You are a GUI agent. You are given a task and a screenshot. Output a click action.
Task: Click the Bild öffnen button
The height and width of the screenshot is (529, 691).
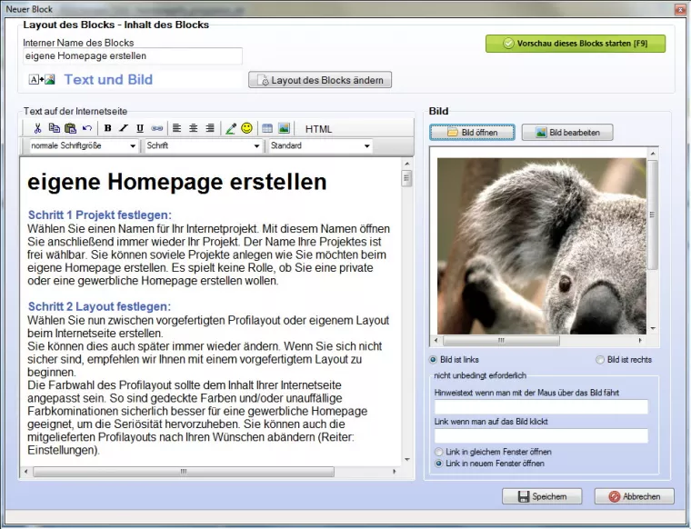point(473,133)
